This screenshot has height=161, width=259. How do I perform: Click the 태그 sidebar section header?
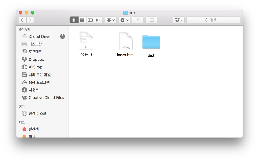pos(22,122)
